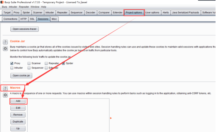The width and height of the screenshot is (216, 132).
Task: Switch to the Spider tab
Action: (x=26, y=12)
